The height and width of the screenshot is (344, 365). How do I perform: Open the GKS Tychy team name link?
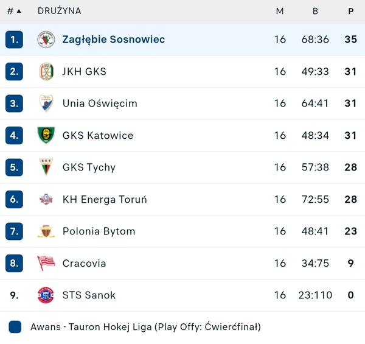coord(89,167)
